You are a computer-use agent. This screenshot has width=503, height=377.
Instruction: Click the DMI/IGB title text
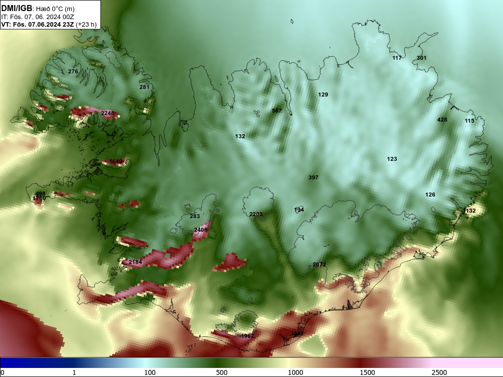point(17,9)
